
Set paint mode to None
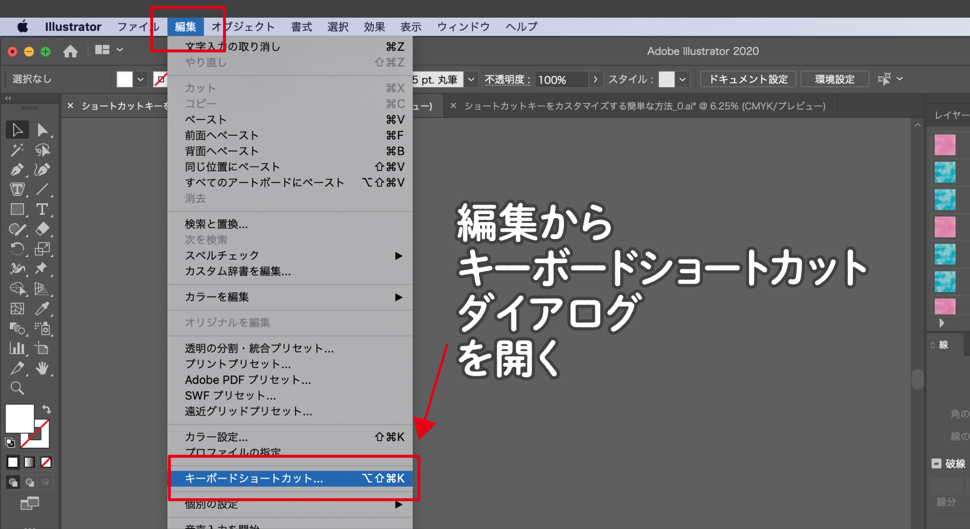coord(46,462)
